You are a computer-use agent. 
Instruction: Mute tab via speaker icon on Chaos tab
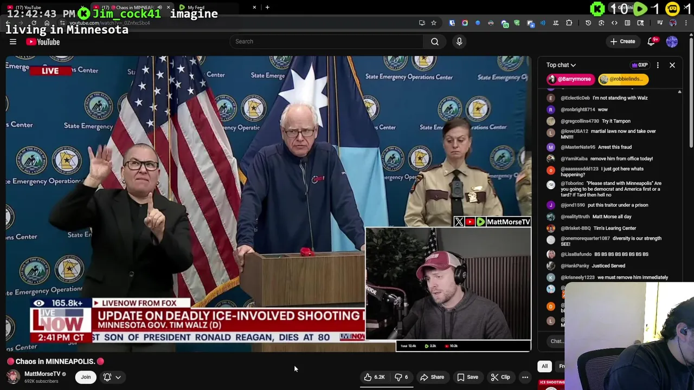pos(159,8)
